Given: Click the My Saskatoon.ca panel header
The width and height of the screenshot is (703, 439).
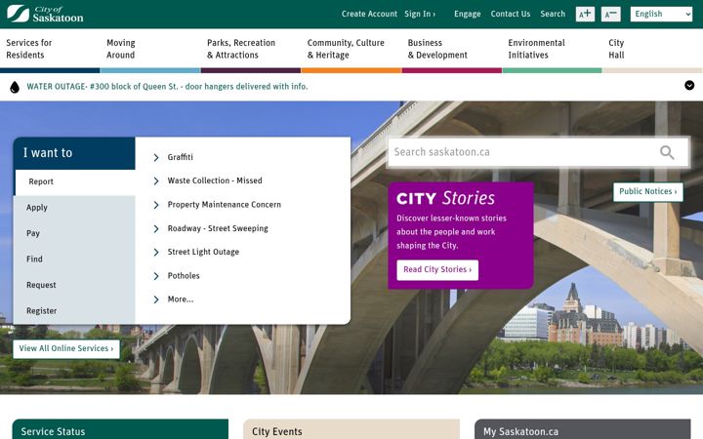Looking at the screenshot, I should pyautogui.click(x=582, y=430).
